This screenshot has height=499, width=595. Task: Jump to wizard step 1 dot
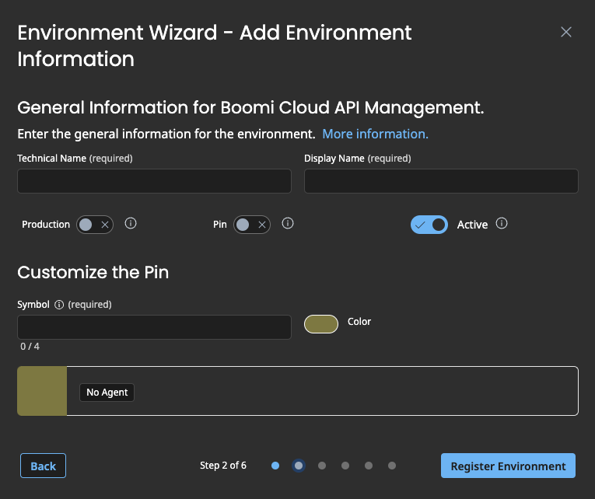(275, 466)
